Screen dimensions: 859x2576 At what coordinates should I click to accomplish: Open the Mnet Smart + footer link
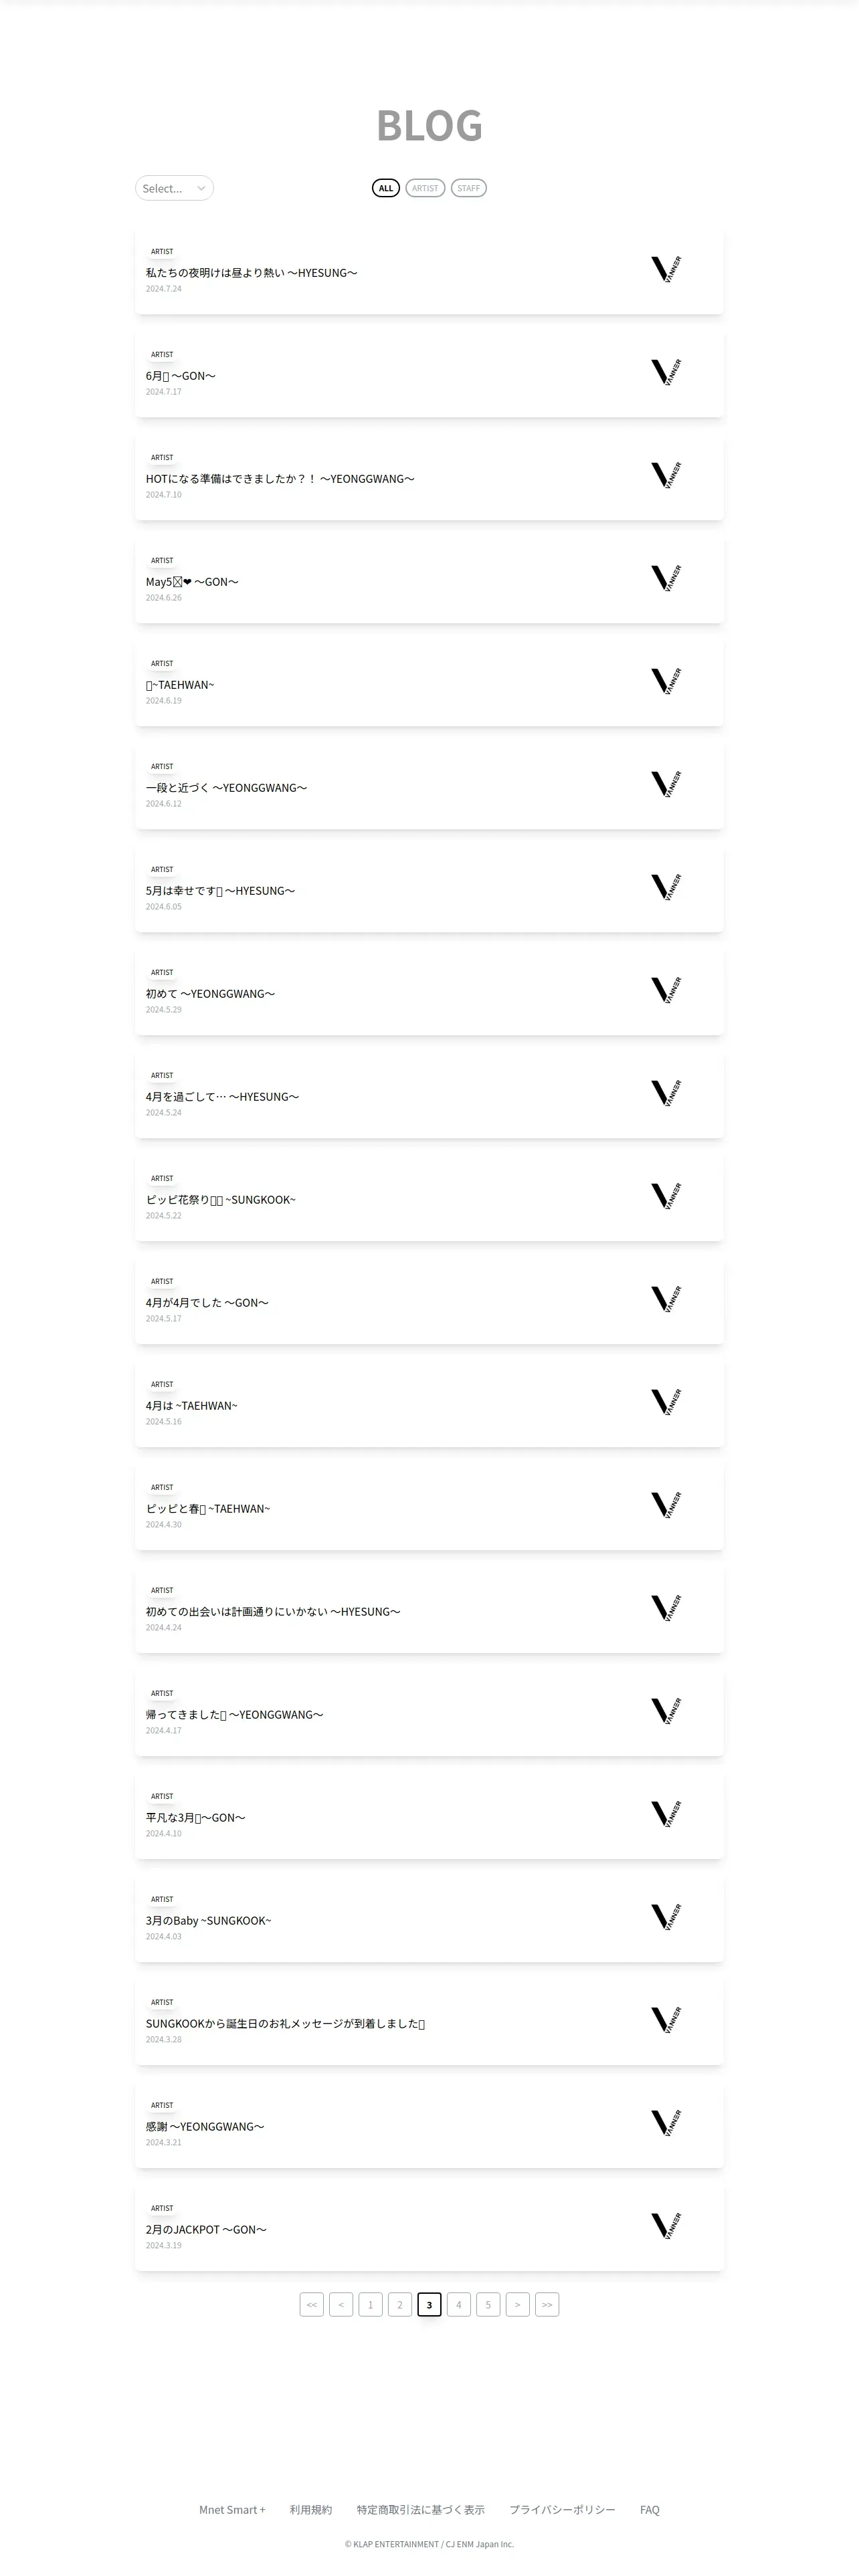pyautogui.click(x=232, y=2510)
